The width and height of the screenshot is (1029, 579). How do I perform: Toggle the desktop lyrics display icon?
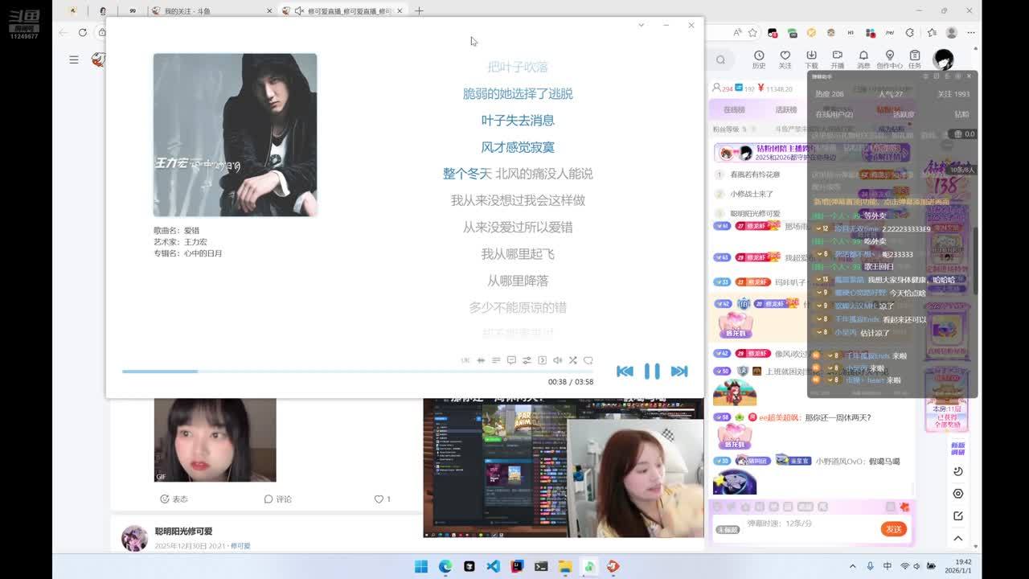(x=511, y=360)
